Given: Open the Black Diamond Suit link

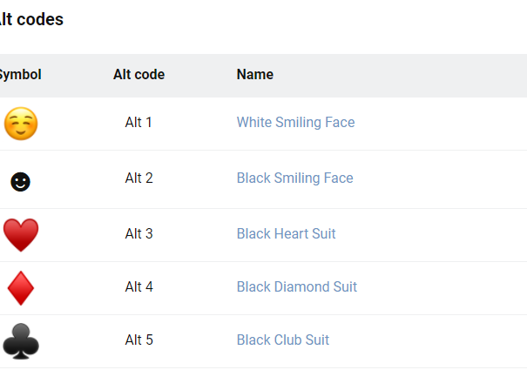Looking at the screenshot, I should (296, 287).
